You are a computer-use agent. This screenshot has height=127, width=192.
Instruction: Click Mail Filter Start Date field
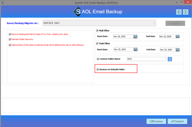pyautogui.click(x=123, y=37)
